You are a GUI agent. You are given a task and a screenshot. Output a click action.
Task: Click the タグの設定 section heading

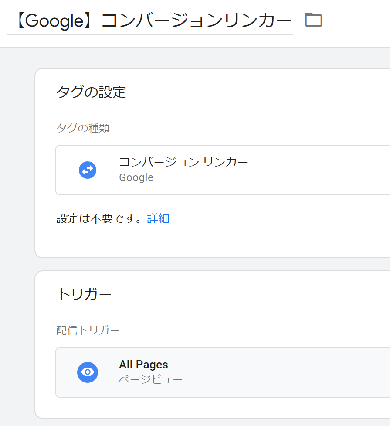click(x=91, y=92)
